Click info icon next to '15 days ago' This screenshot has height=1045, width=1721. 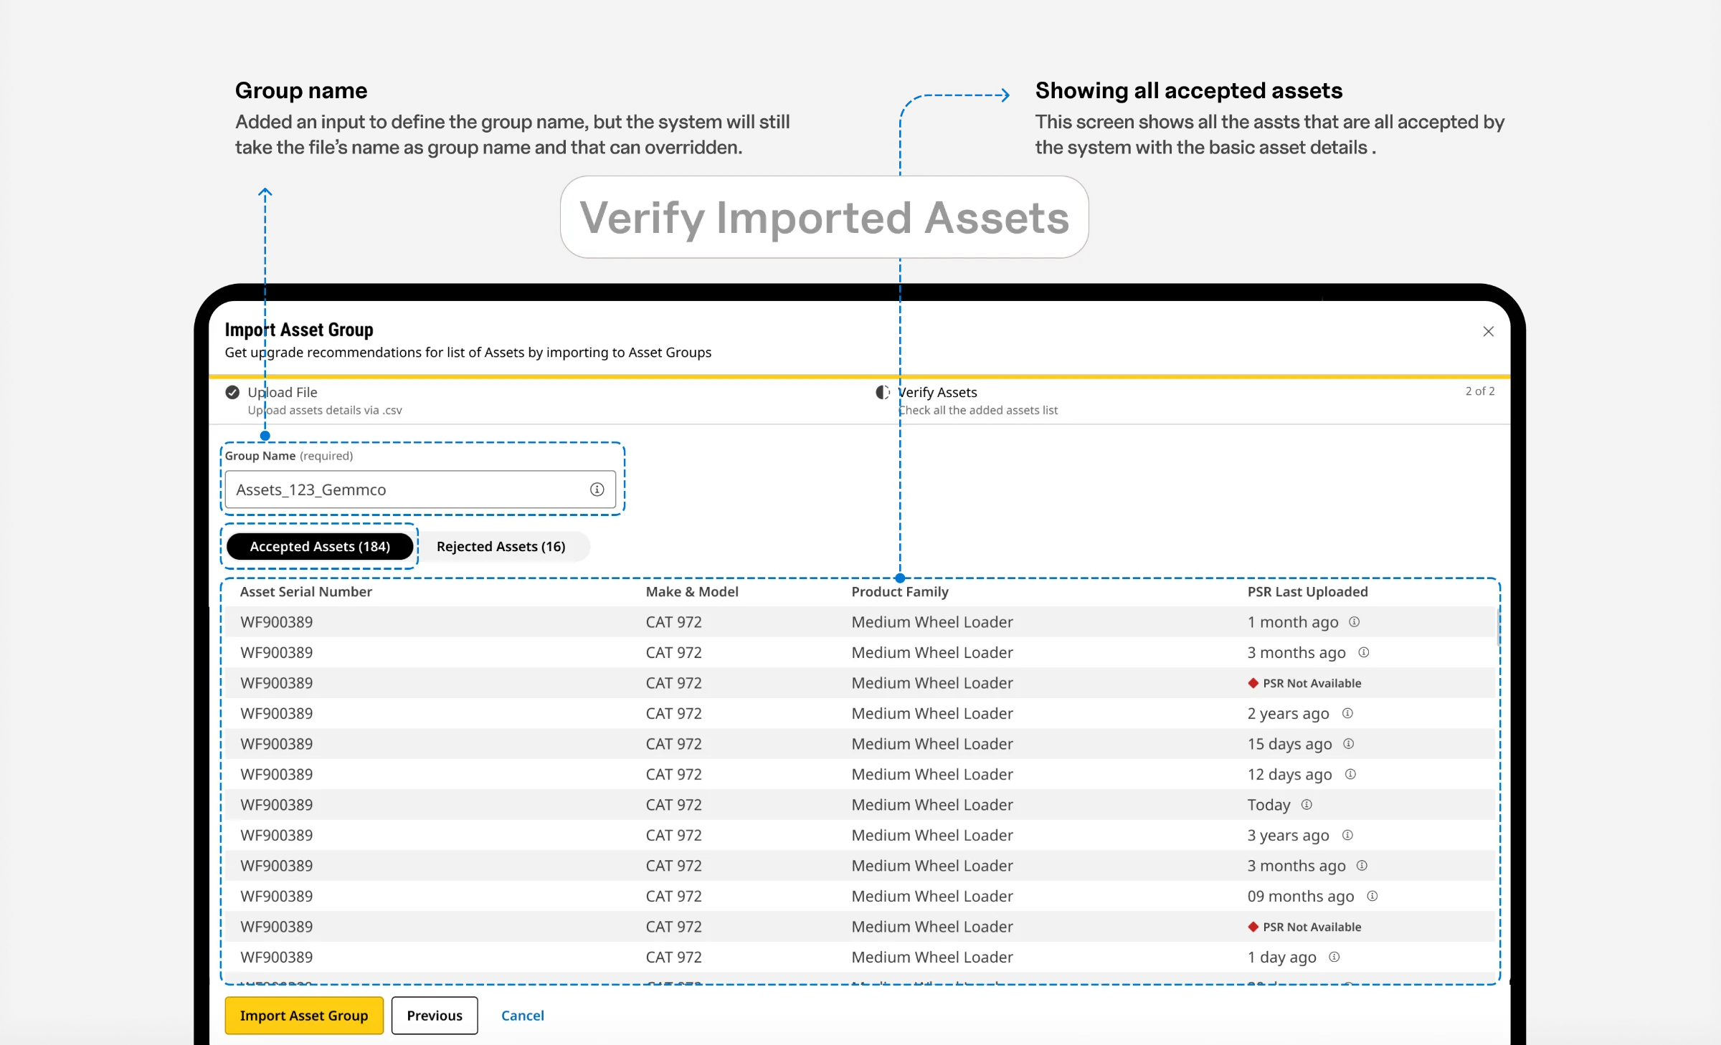(x=1348, y=744)
